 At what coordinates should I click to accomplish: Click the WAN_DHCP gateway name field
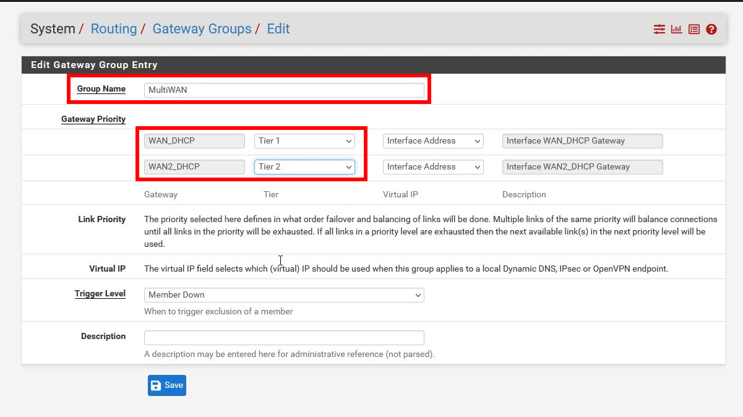[194, 141]
